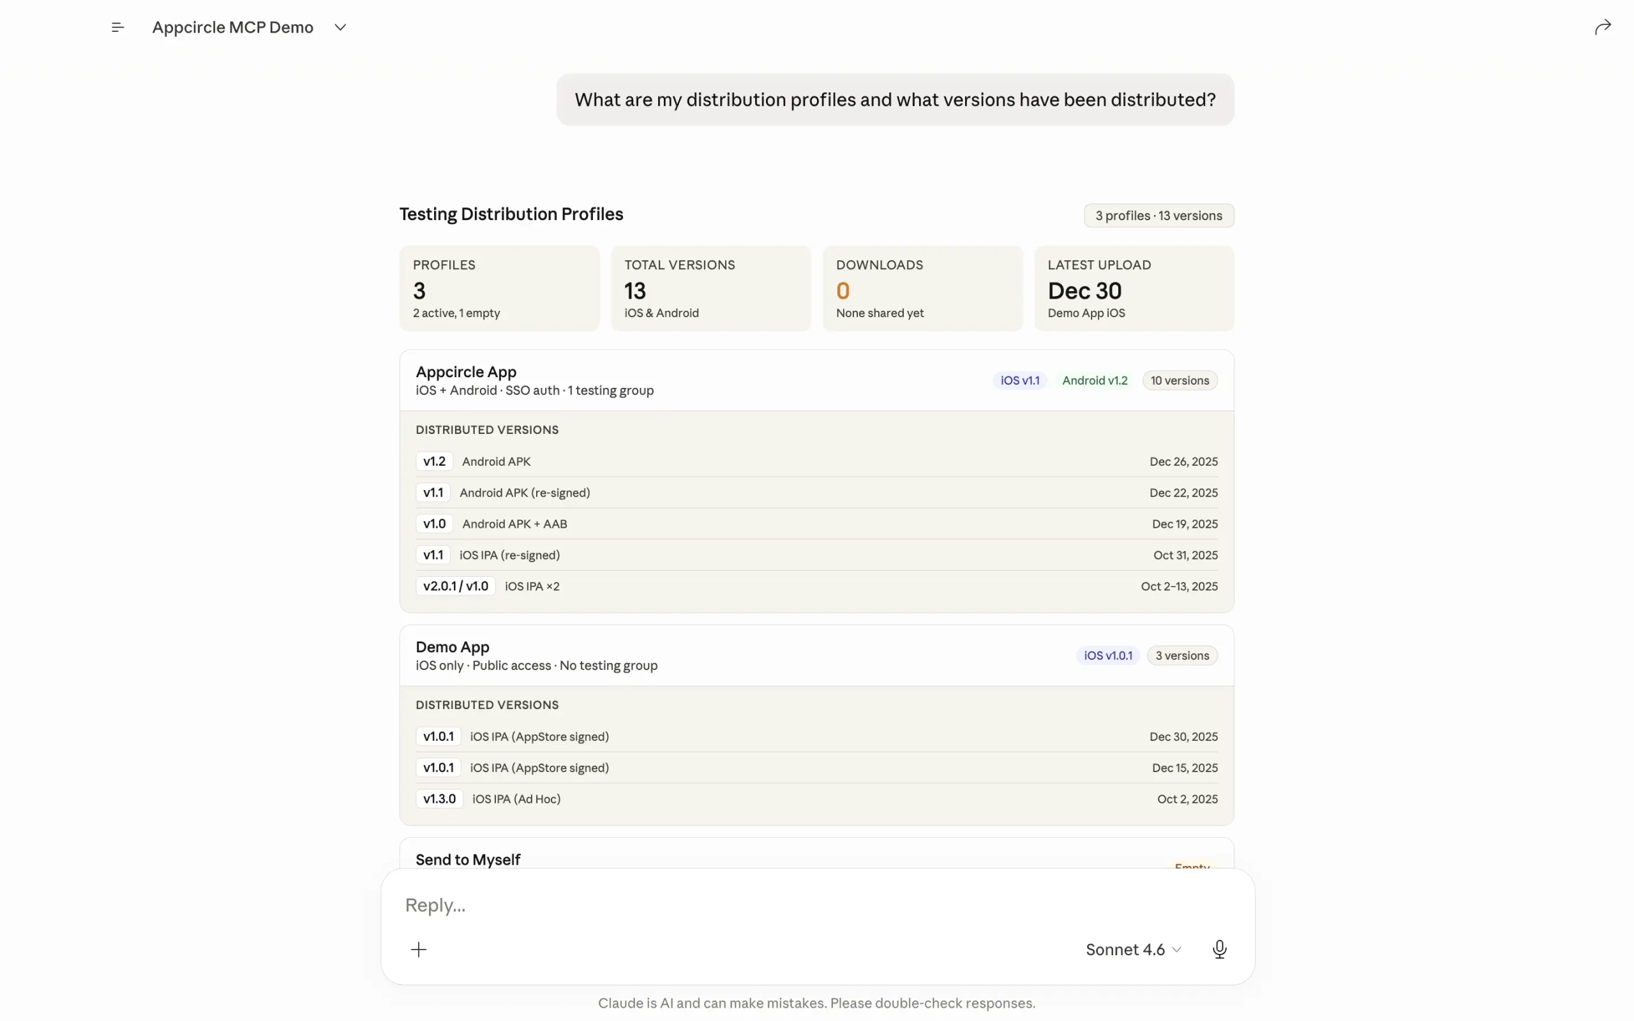Select the v1.2 Android APK row

tap(816, 461)
